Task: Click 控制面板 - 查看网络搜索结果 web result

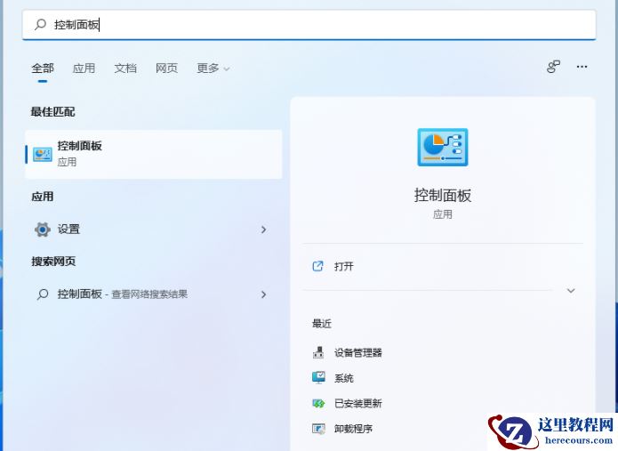Action: pyautogui.click(x=154, y=294)
